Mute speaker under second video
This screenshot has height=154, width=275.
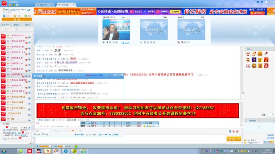point(141,43)
